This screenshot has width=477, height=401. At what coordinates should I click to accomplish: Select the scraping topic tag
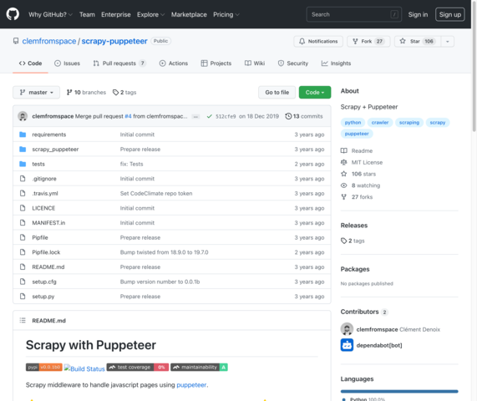point(409,123)
